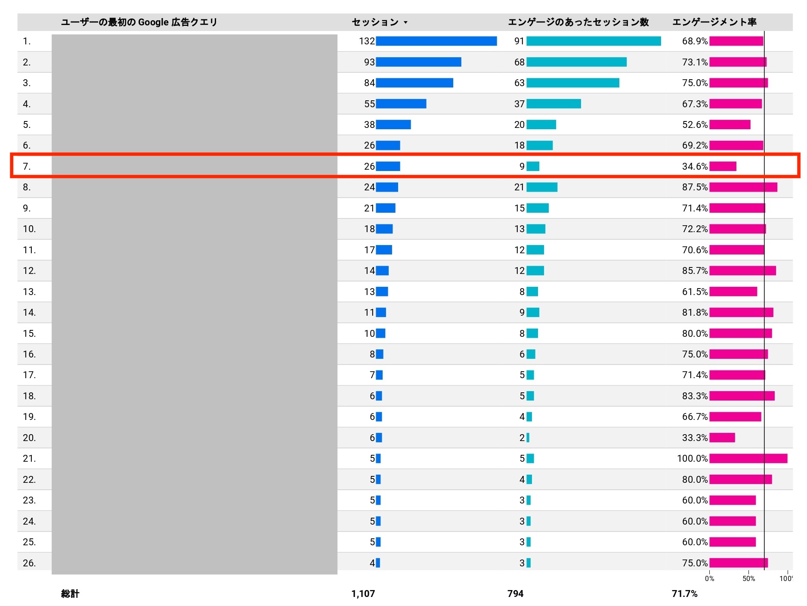Select sessions value 55 in row 4
Screen dimensions: 807x606
pyautogui.click(x=369, y=104)
